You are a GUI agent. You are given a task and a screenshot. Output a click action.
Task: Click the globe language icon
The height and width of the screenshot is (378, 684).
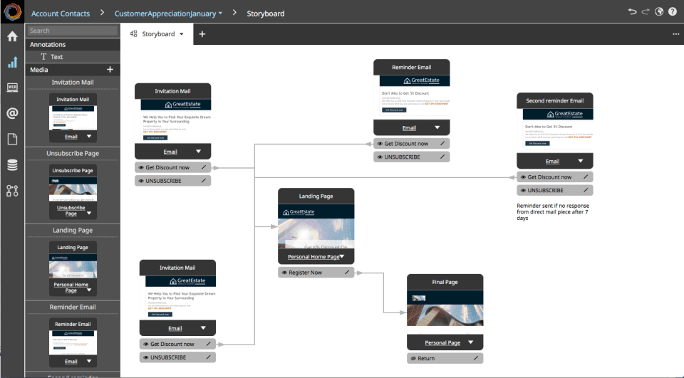click(659, 12)
